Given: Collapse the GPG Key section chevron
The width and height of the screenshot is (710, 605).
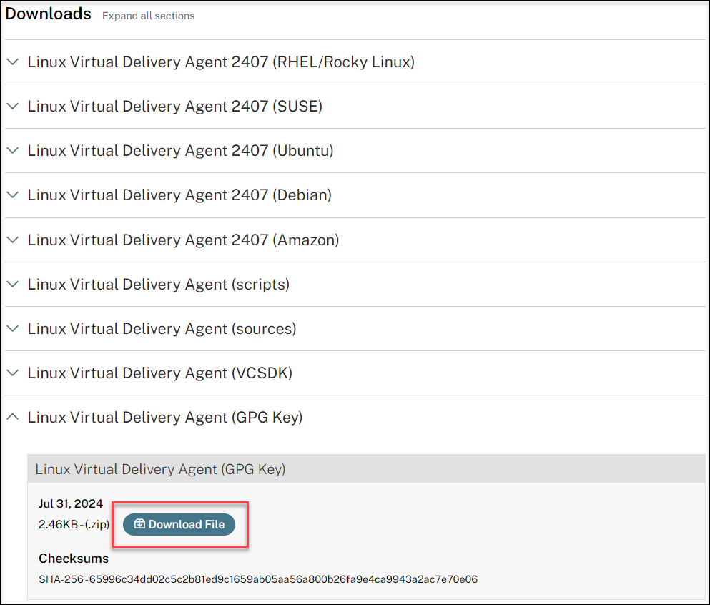Looking at the screenshot, I should tap(12, 418).
